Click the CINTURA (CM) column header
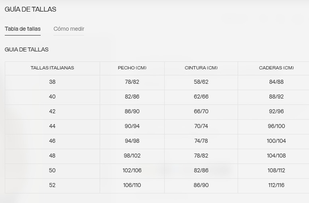The width and height of the screenshot is (309, 203). [x=201, y=68]
